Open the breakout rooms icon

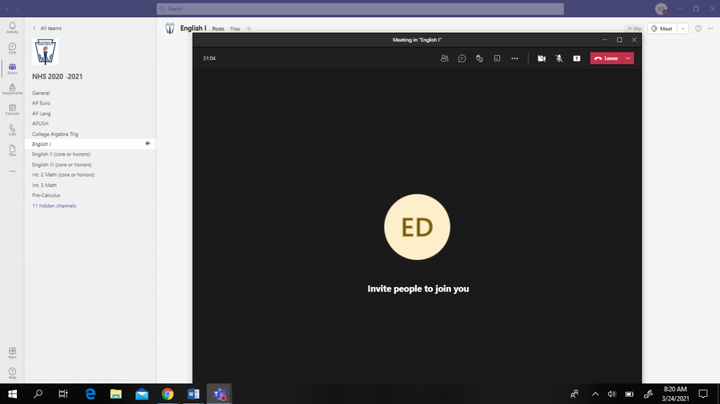[x=497, y=58]
